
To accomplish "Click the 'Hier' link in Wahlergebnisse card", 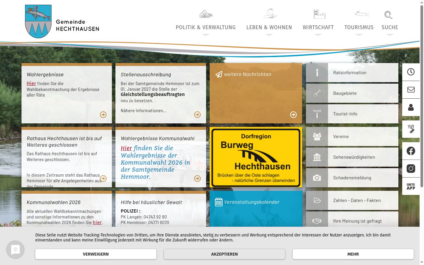I will click(x=31, y=83).
